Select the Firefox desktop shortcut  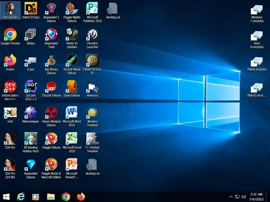10,63
